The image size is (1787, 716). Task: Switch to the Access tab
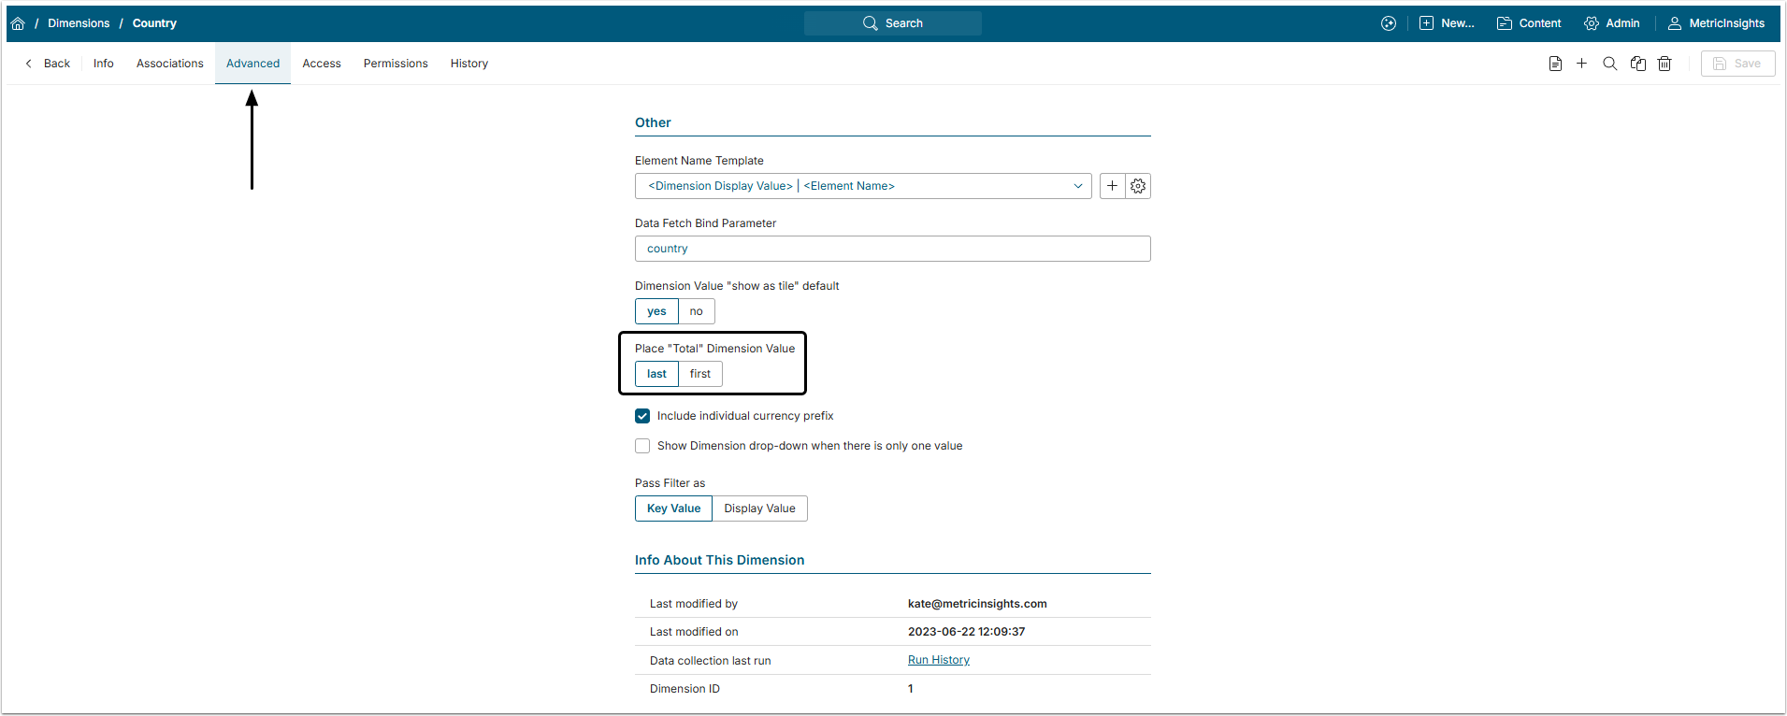(322, 64)
